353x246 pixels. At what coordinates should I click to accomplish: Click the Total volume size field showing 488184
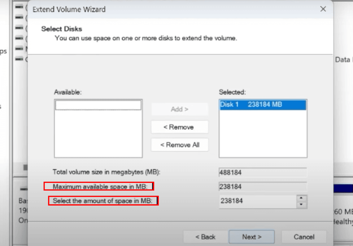tap(263, 172)
